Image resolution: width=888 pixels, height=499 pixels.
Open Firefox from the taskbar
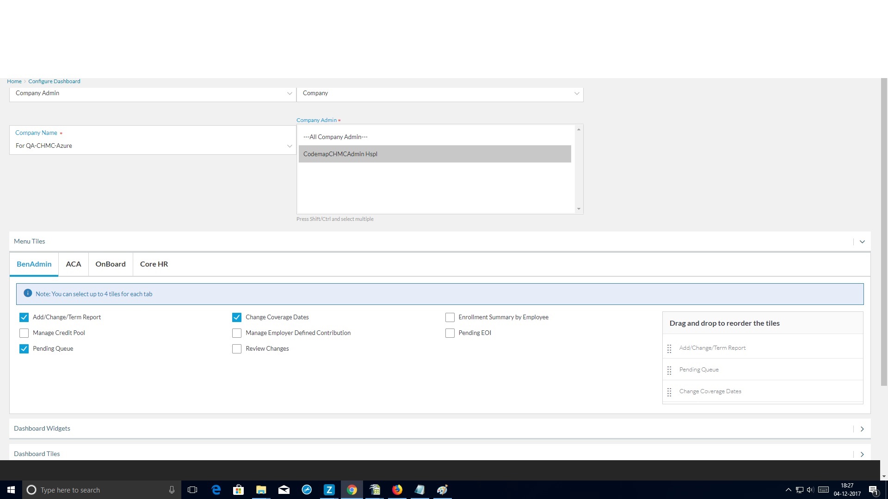coord(397,490)
